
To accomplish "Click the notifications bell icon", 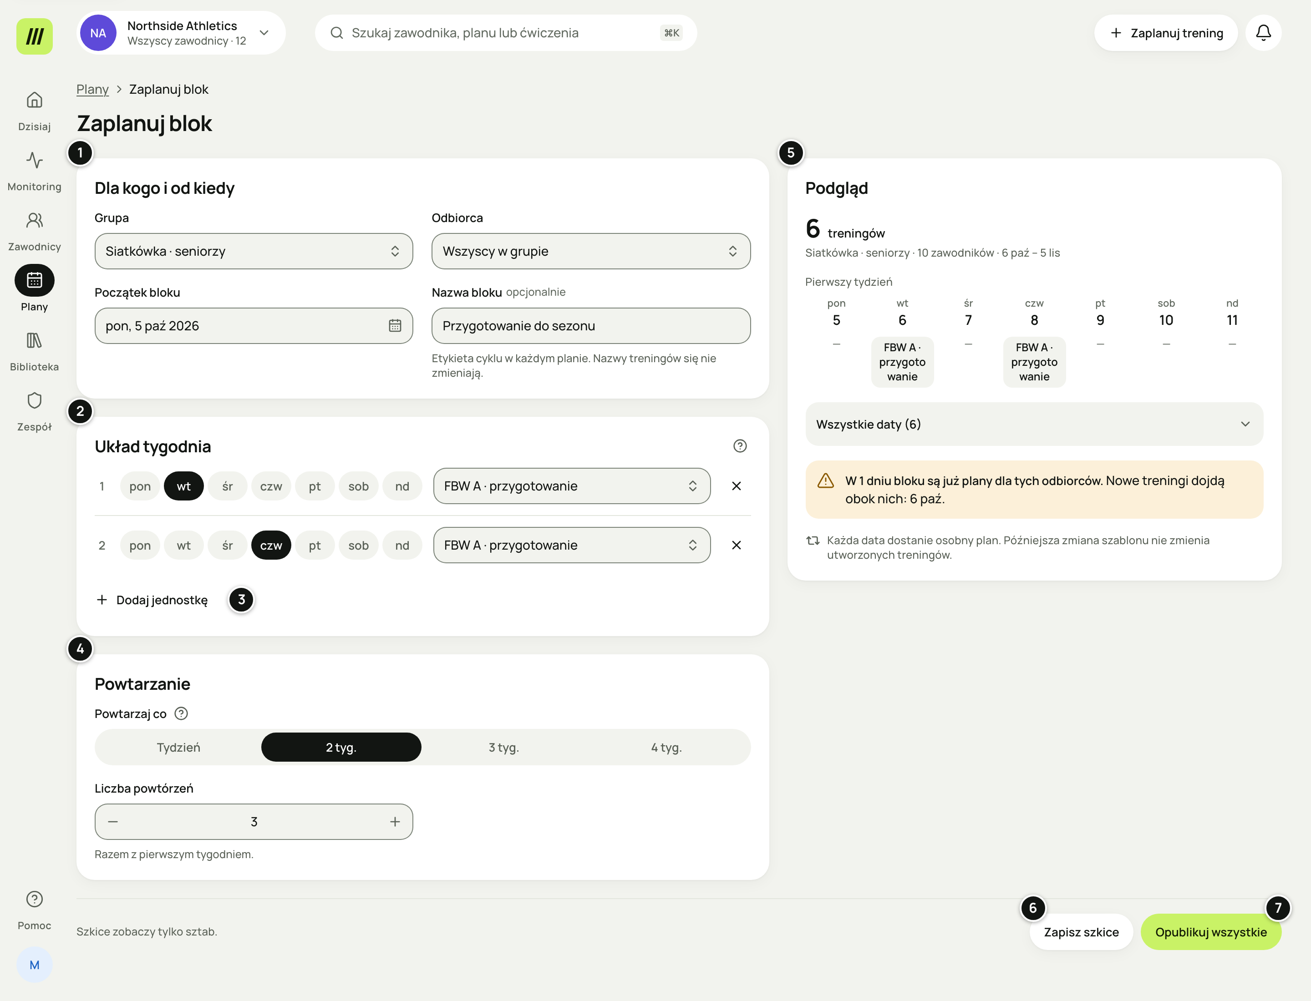I will [1263, 33].
